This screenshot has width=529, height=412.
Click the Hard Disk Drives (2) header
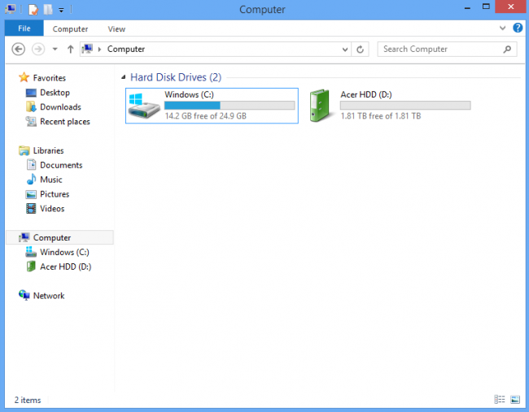click(x=176, y=77)
